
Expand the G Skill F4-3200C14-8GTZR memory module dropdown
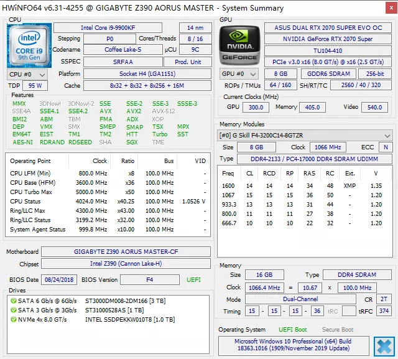305,135
